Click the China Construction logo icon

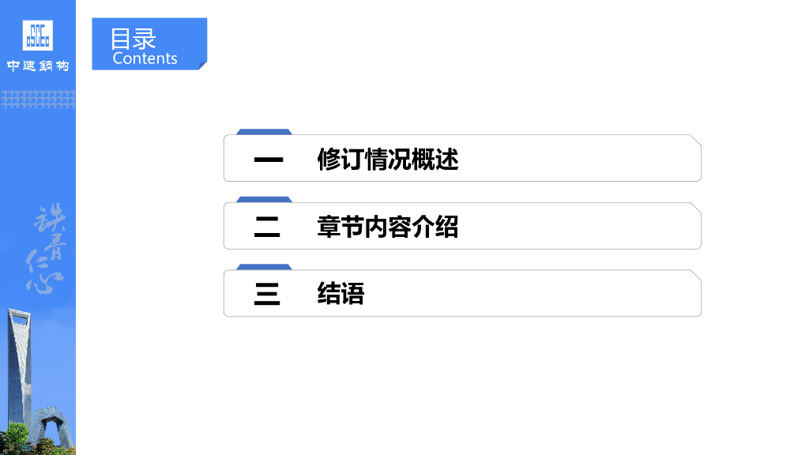pyautogui.click(x=37, y=36)
